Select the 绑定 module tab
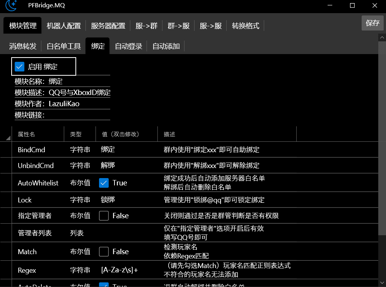This screenshot has width=386, height=287. [x=98, y=46]
